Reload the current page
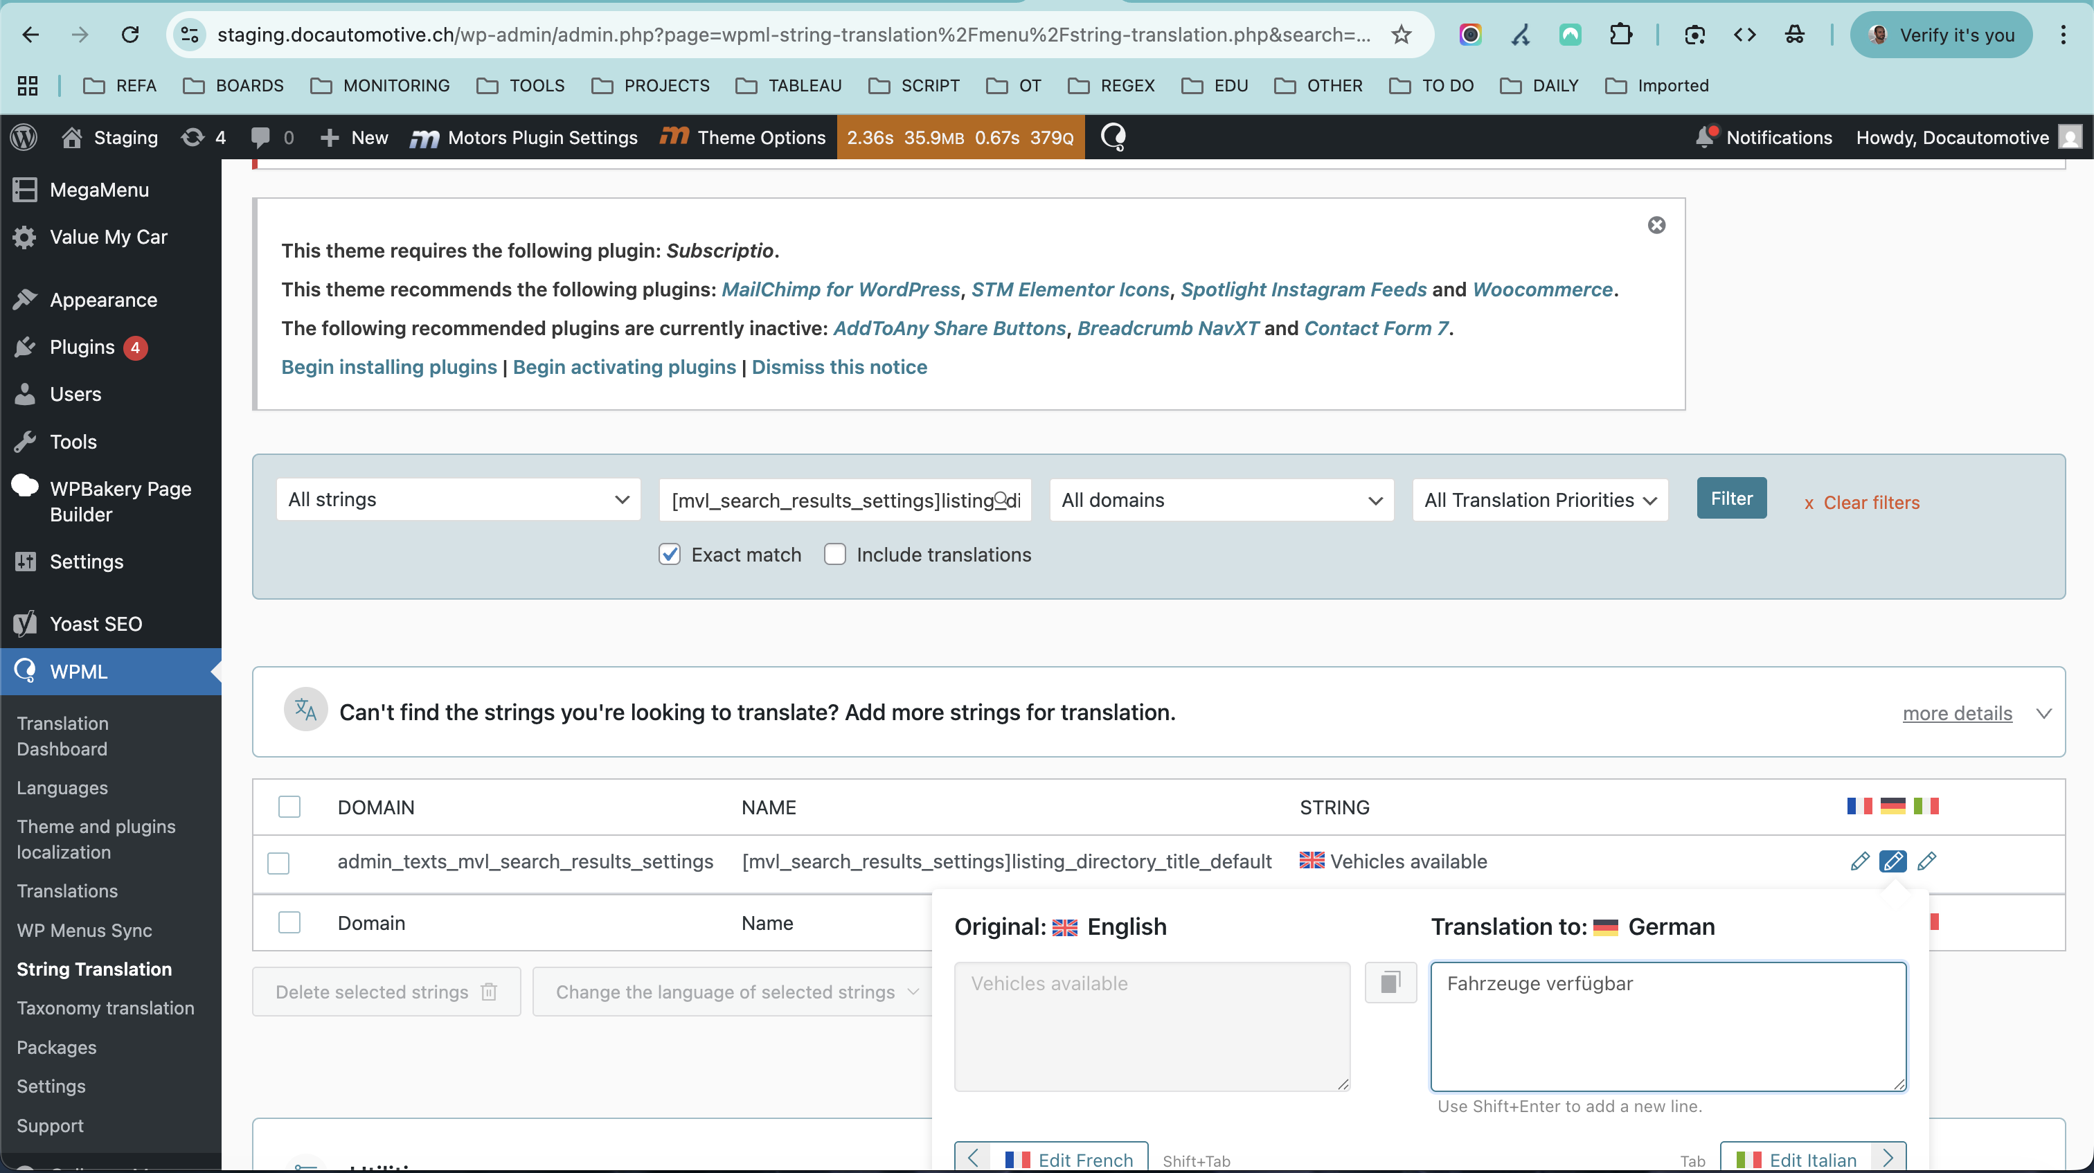The height and width of the screenshot is (1173, 2094). (130, 34)
